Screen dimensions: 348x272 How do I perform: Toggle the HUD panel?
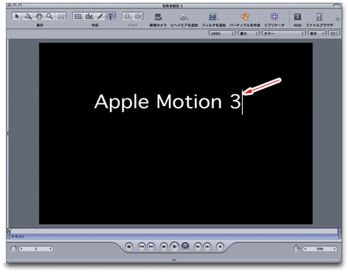click(x=297, y=17)
